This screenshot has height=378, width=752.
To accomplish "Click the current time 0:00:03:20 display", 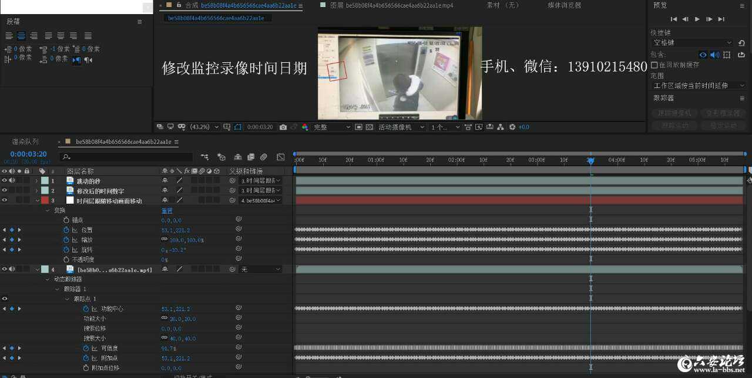I will 28,154.
